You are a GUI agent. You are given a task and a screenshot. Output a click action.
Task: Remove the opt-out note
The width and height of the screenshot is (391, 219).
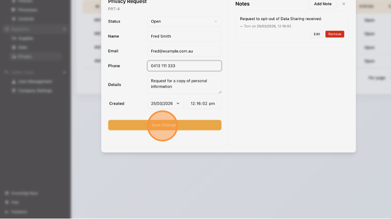pyautogui.click(x=334, y=34)
